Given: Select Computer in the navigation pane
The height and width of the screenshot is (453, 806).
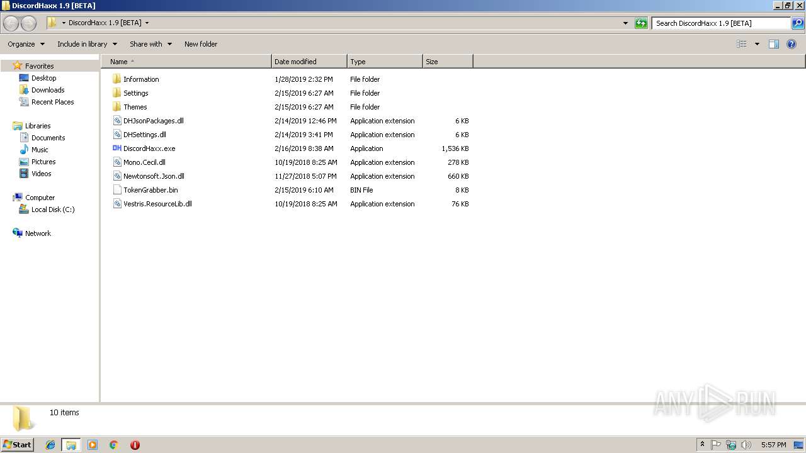Looking at the screenshot, I should pyautogui.click(x=40, y=198).
